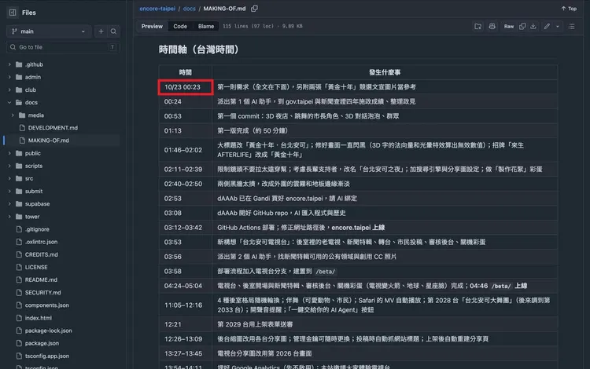The height and width of the screenshot is (369, 590).
Task: Go to encore-taipei repository breadcrumb
Action: coord(157,9)
